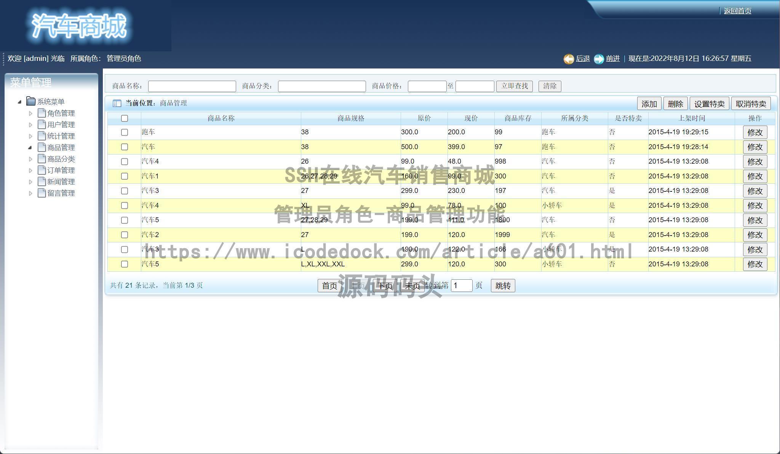Open 统计管理 in the sidebar menu
The image size is (780, 454).
tap(61, 136)
